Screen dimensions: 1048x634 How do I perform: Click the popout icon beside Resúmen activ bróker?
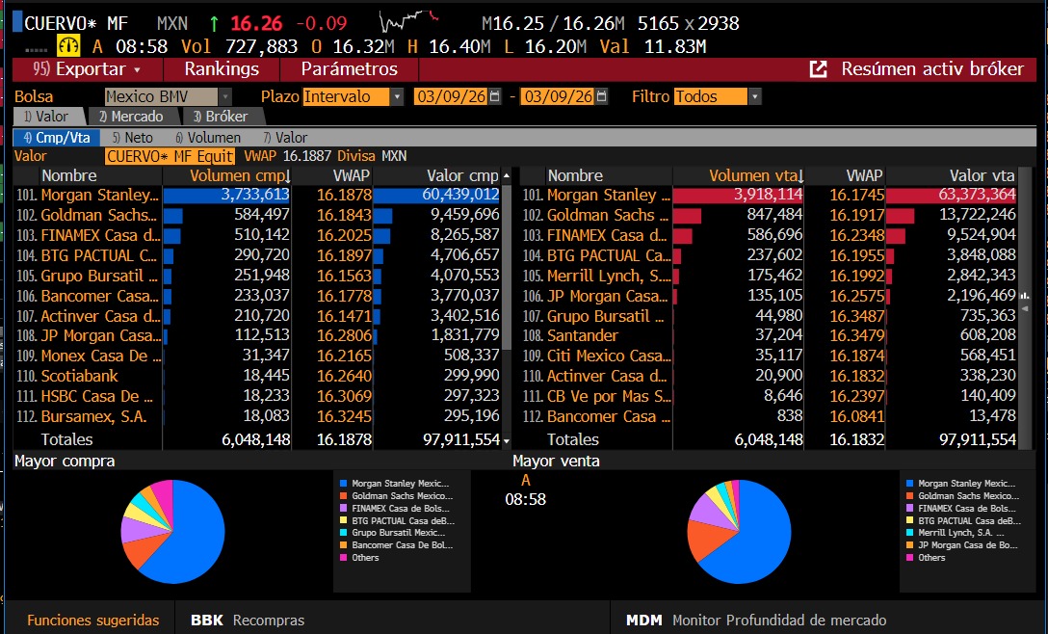click(818, 68)
